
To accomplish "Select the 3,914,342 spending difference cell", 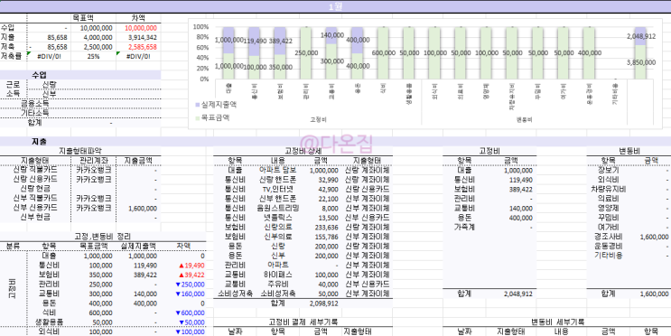I will pyautogui.click(x=143, y=37).
